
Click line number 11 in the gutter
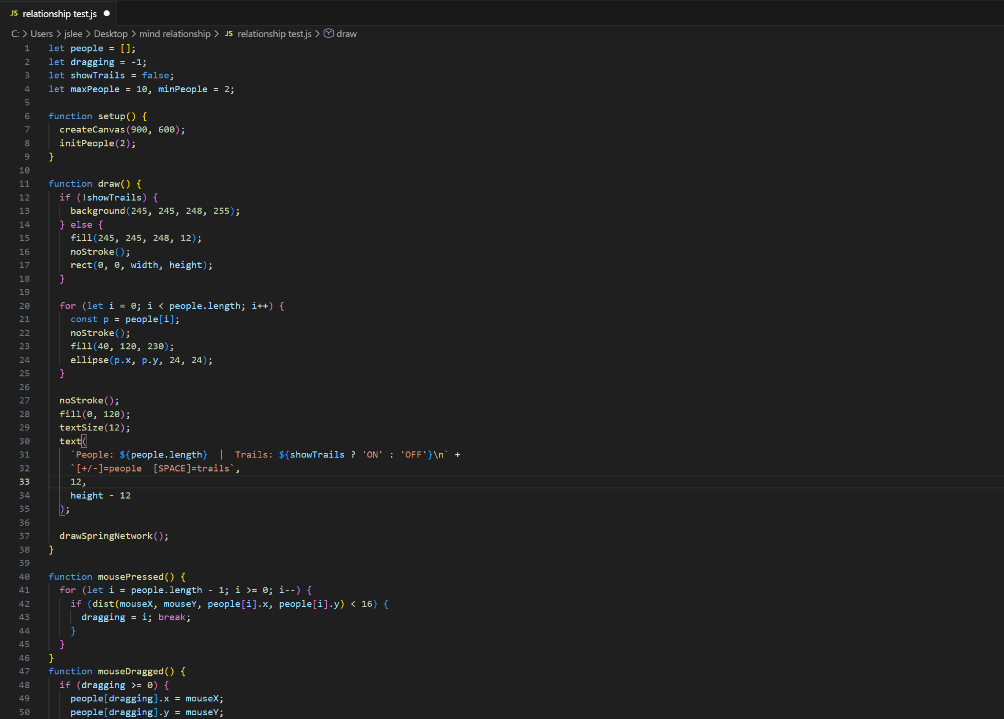24,184
